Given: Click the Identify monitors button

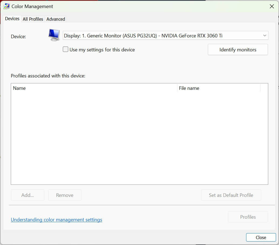Looking at the screenshot, I should (238, 49).
